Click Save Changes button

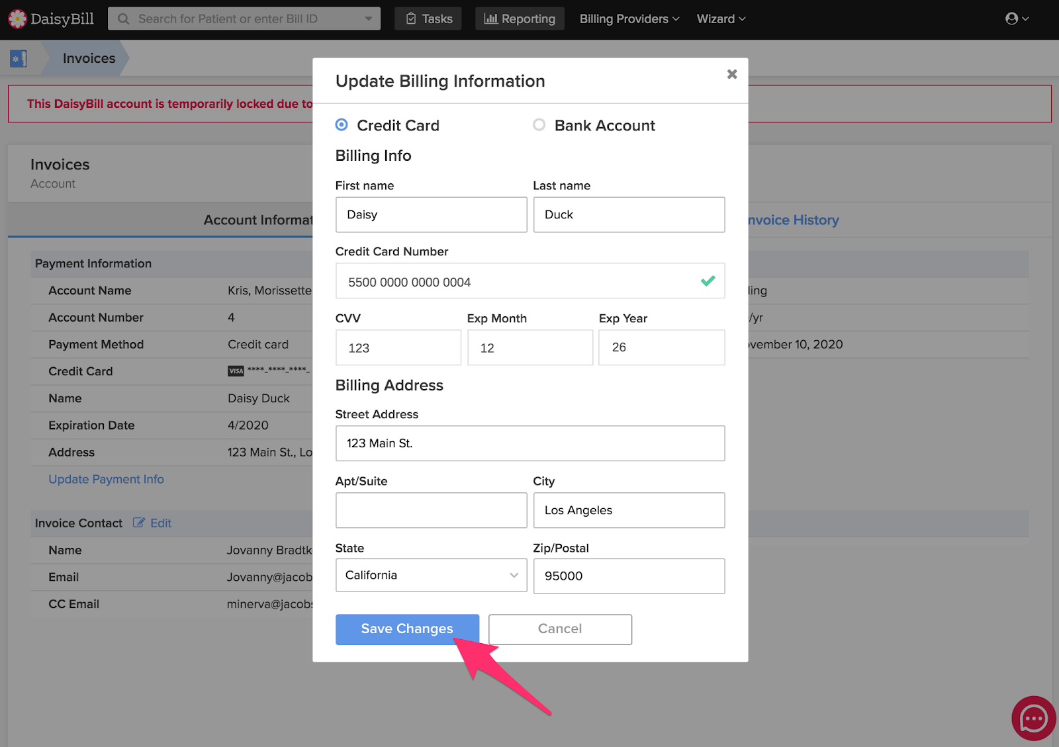coord(407,629)
